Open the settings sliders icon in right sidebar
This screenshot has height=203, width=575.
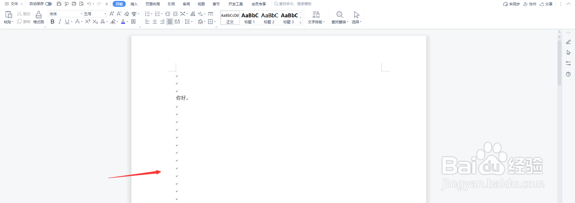[568, 63]
